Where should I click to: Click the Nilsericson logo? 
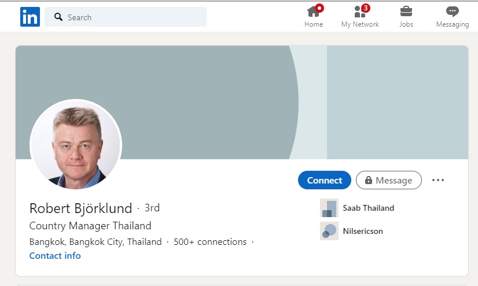click(x=329, y=231)
